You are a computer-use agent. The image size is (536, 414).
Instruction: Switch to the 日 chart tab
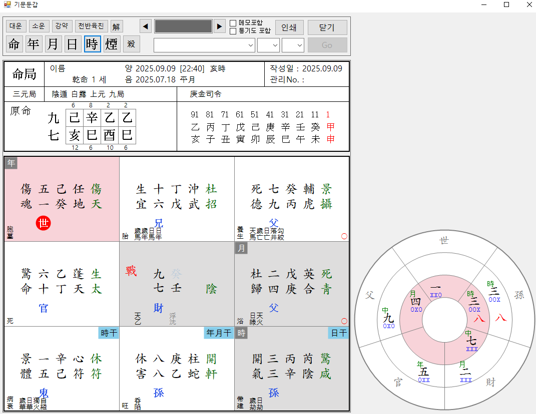coord(73,44)
